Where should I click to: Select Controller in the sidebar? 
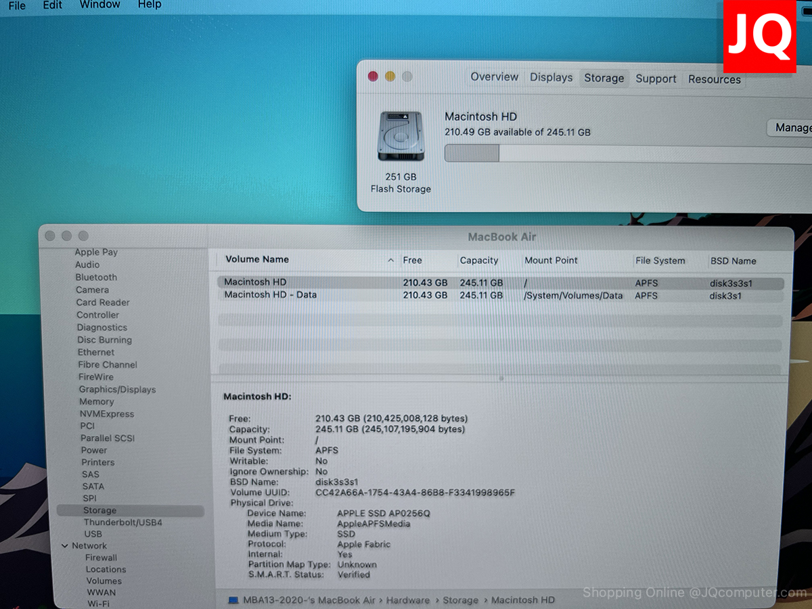point(97,315)
